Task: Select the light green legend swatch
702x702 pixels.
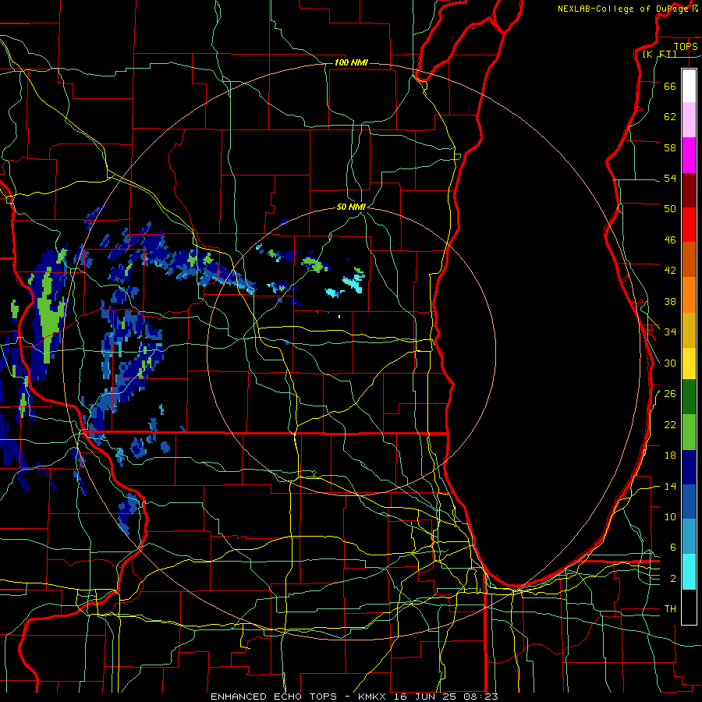Action: click(x=689, y=432)
